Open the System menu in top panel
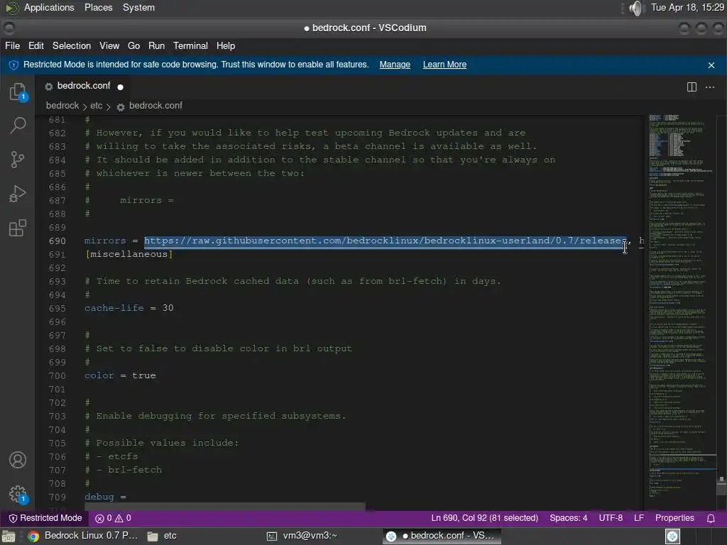Screen dimensions: 727x545 coord(138,8)
